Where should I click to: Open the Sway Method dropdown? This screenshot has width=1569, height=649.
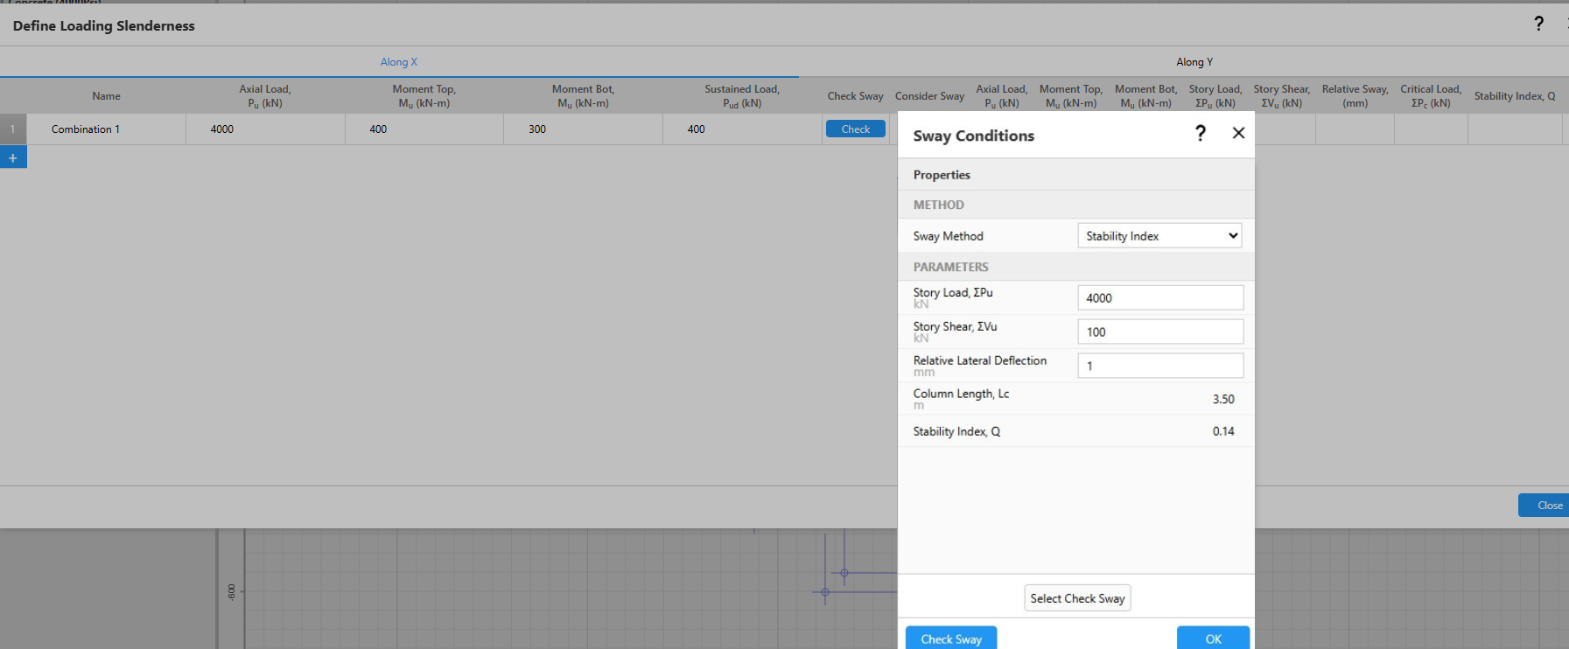pos(1159,236)
